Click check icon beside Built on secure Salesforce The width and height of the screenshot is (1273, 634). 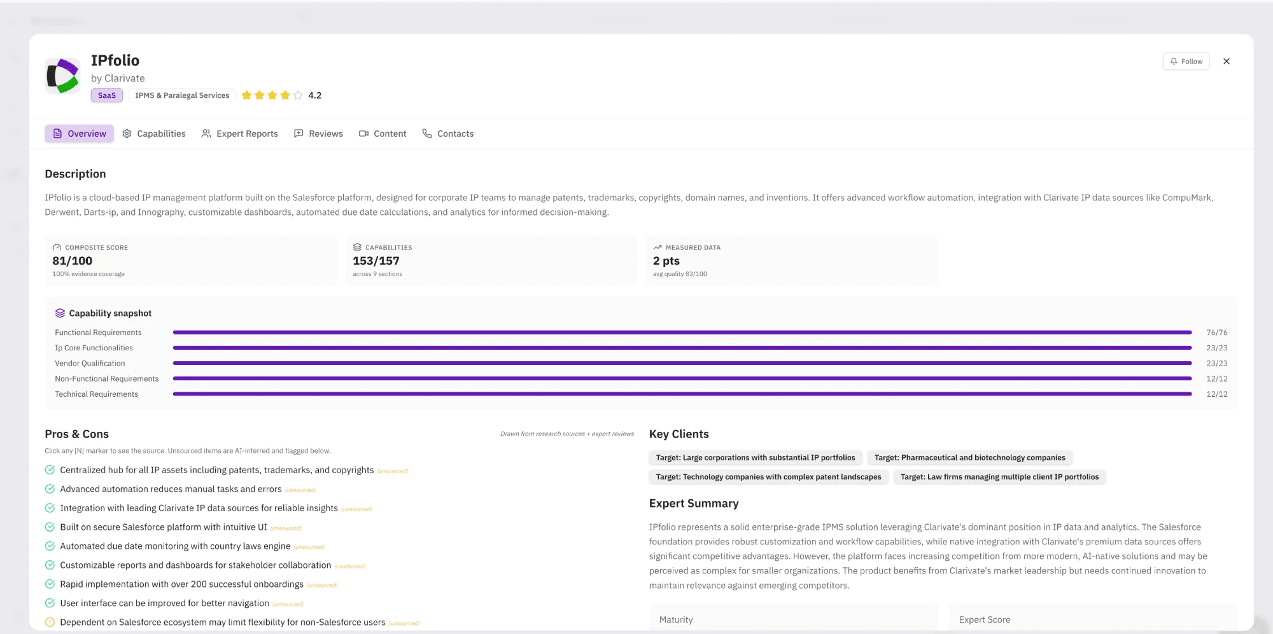coord(50,527)
